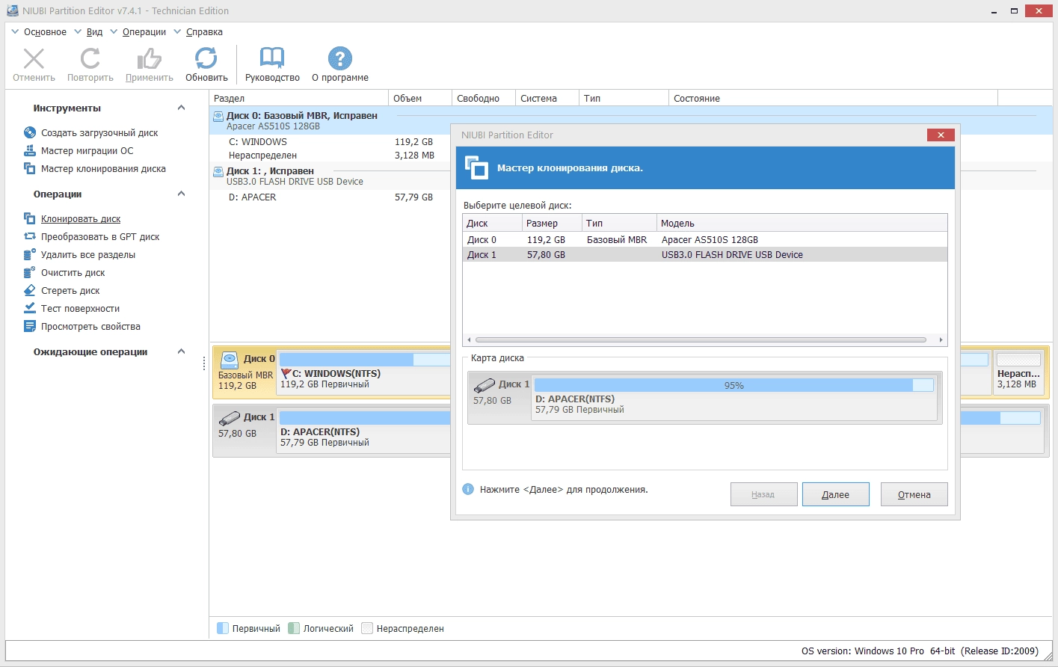Click the Тест поверхности checkmark icon

tap(30, 308)
